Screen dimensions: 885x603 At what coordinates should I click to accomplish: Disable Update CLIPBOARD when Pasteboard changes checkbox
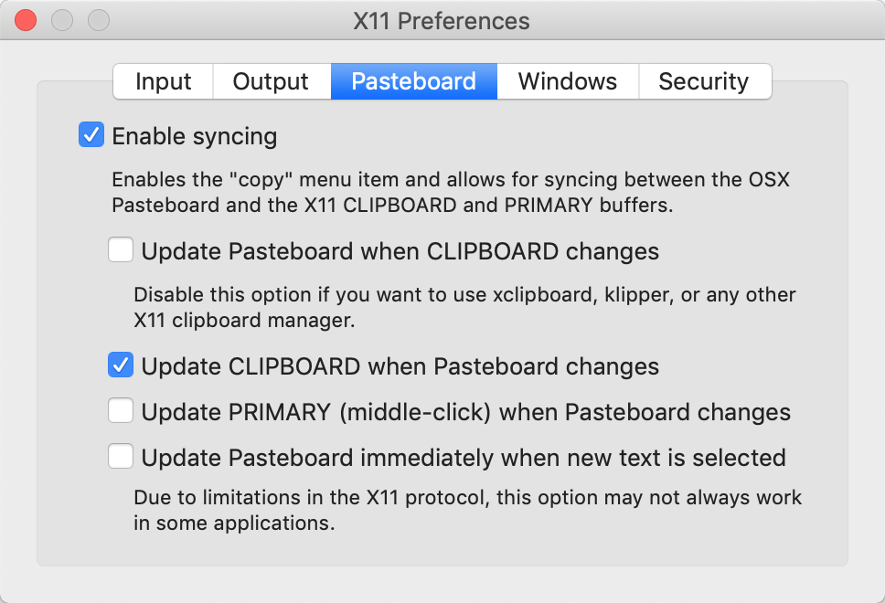[x=121, y=365]
